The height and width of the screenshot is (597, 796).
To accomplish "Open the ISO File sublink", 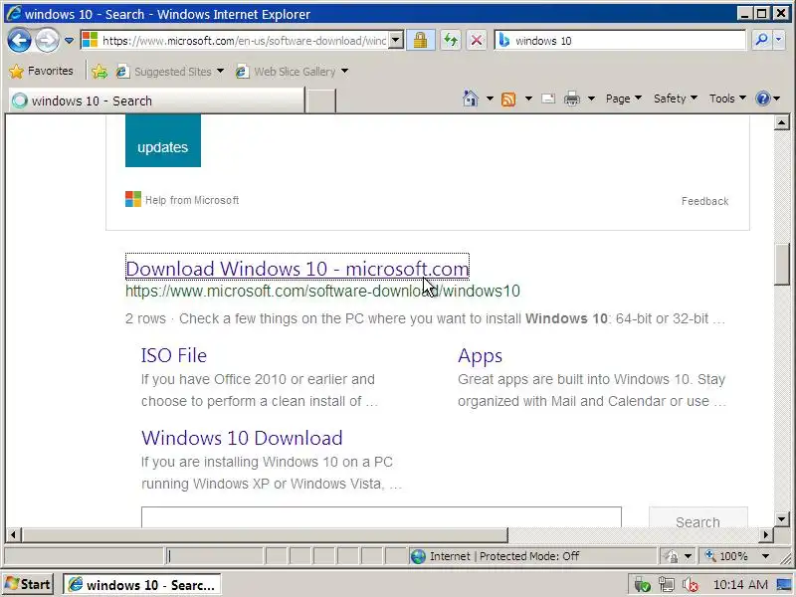I will (173, 355).
